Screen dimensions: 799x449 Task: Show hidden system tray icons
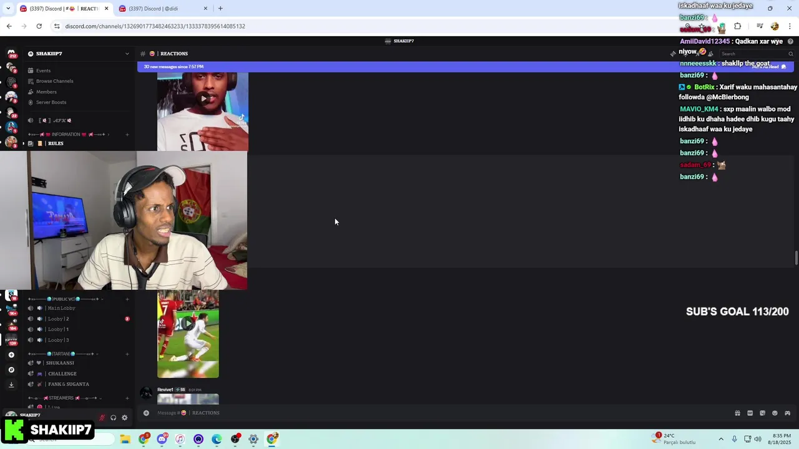[x=721, y=439]
